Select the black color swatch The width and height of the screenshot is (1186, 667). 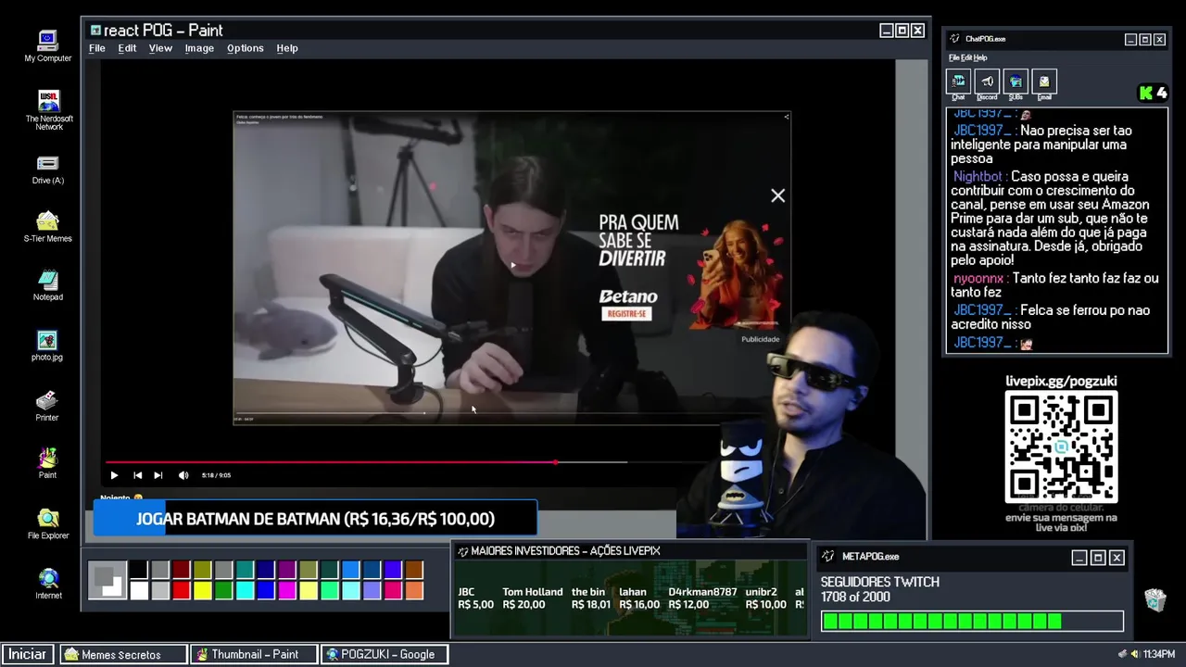tap(138, 571)
